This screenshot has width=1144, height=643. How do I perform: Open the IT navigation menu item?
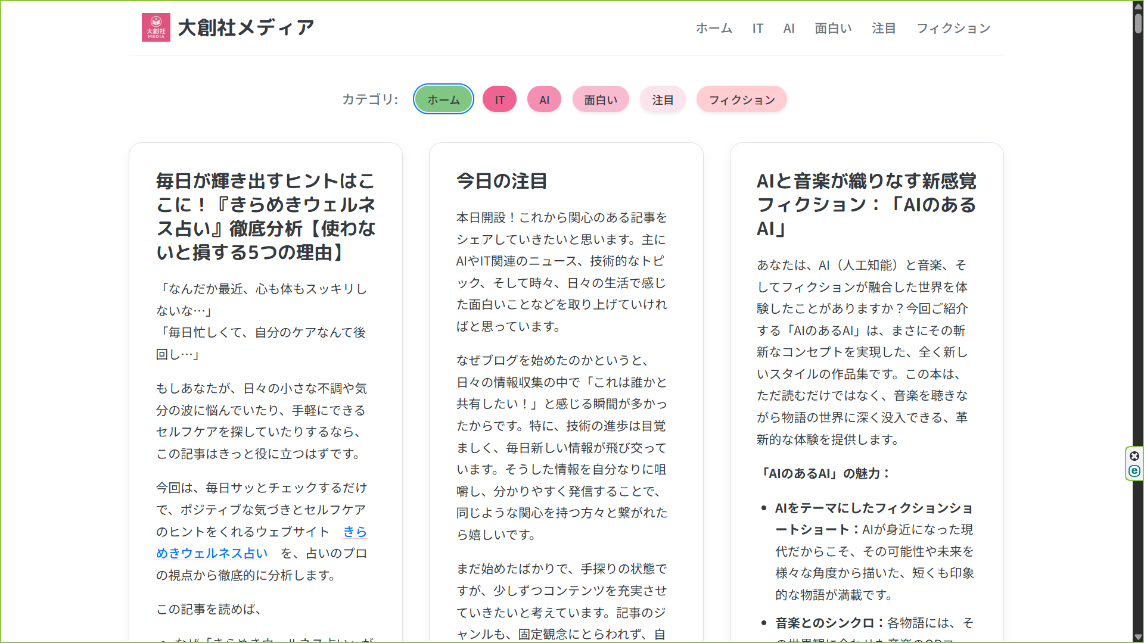tap(757, 28)
